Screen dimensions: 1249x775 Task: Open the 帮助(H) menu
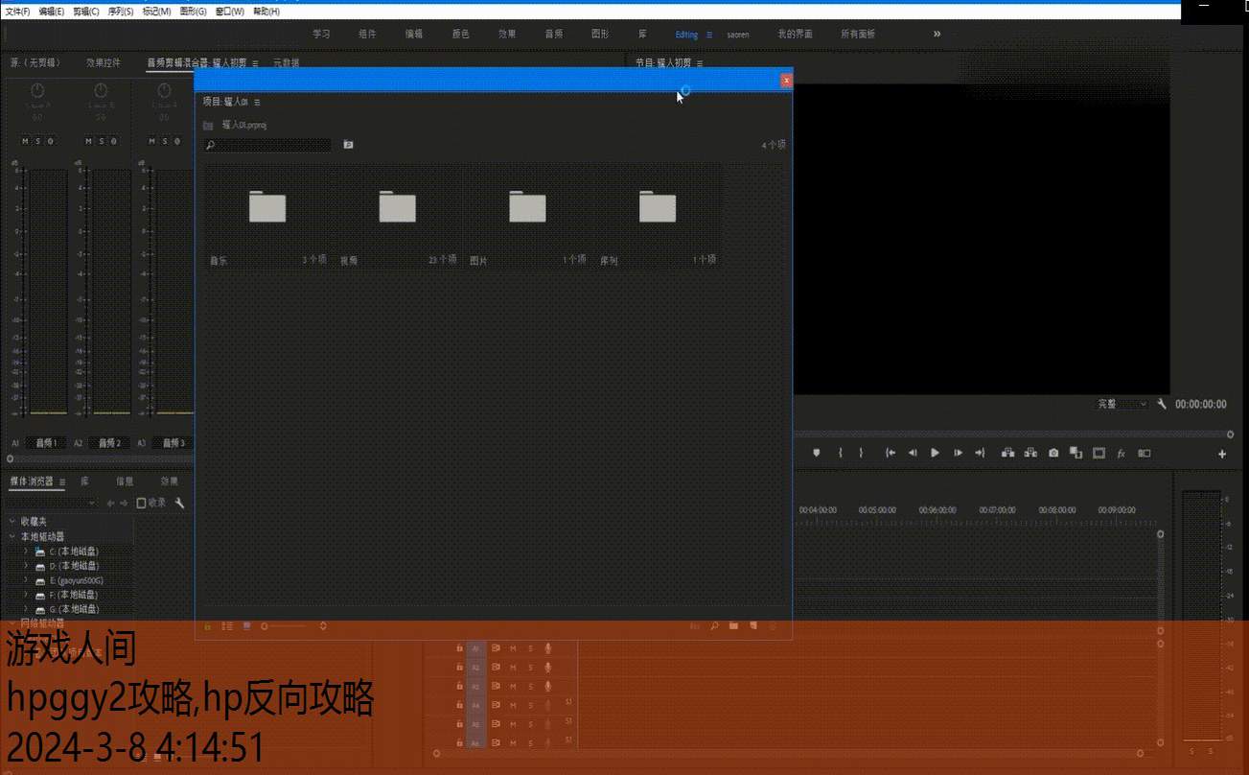tap(266, 12)
